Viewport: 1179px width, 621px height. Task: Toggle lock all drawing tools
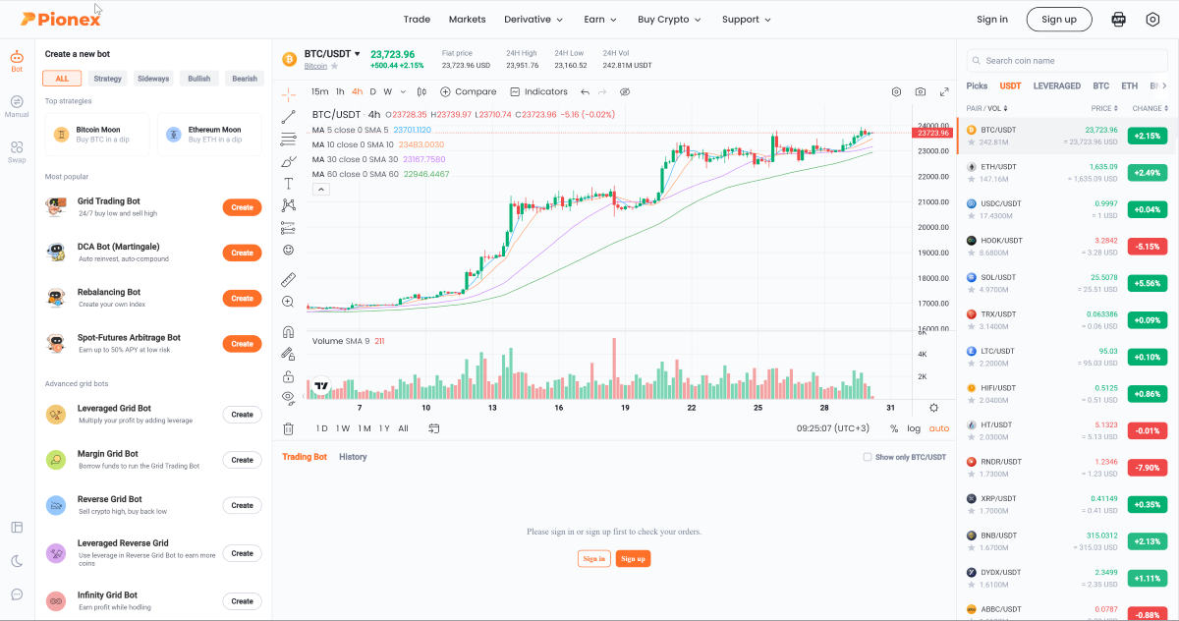pos(288,376)
